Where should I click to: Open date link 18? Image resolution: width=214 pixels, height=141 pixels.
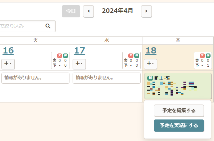point(151,51)
